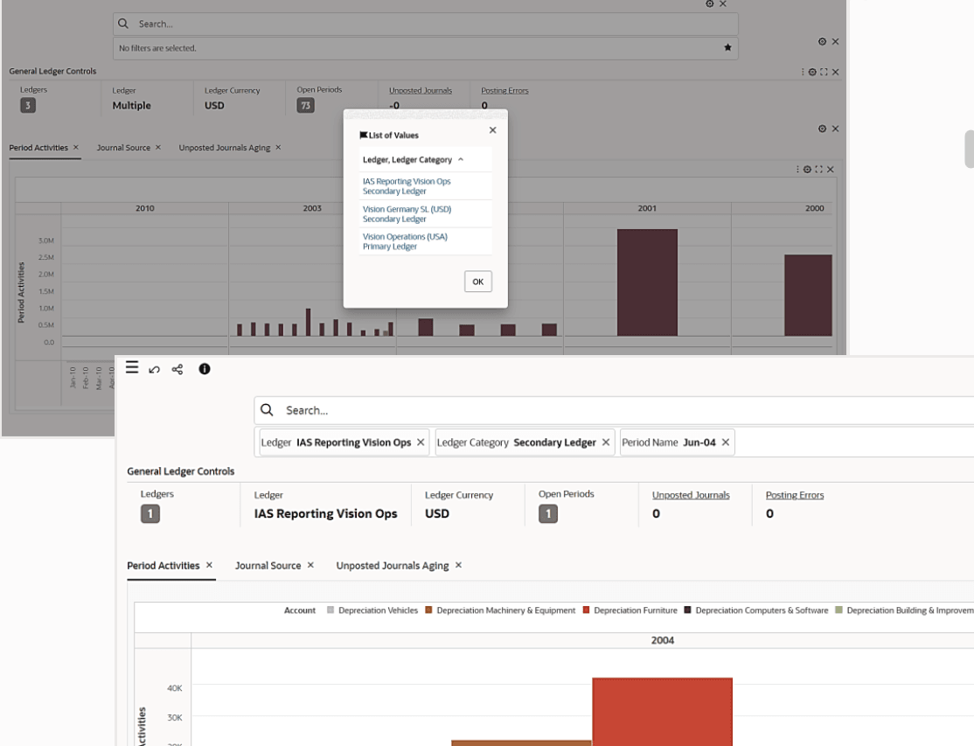This screenshot has height=746, width=974.
Task: Toggle the Ledger, Ledger Category sort arrow
Action: (461, 160)
